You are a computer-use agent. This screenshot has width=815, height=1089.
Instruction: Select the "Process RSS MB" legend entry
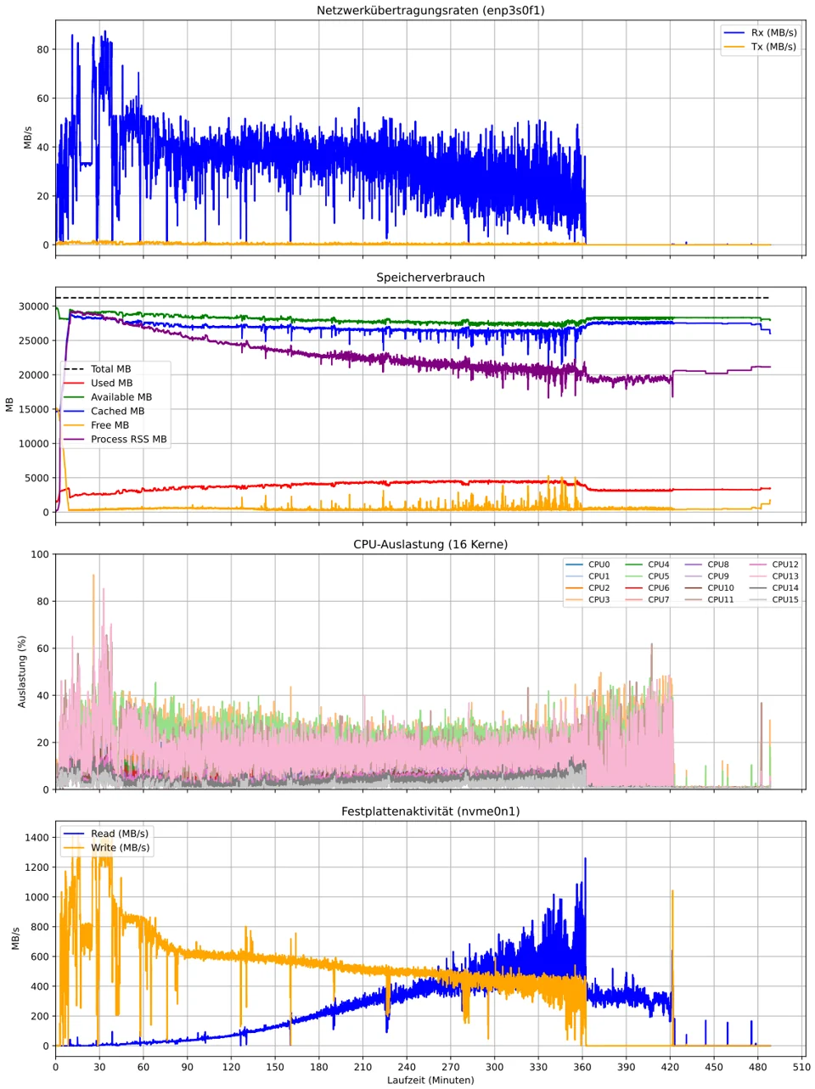tap(115, 440)
